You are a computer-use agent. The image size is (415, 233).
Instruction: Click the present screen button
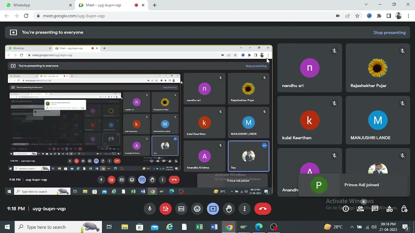coord(213,209)
